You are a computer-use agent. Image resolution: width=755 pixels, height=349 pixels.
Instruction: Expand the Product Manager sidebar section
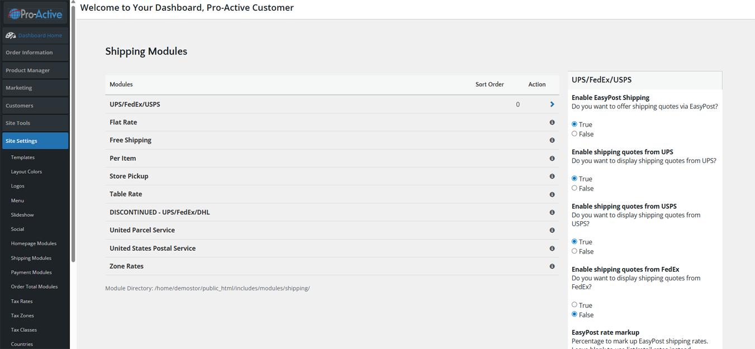coord(35,70)
